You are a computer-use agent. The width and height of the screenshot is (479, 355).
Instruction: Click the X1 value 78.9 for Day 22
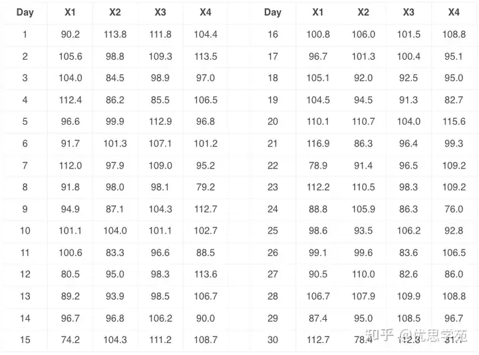point(318,165)
